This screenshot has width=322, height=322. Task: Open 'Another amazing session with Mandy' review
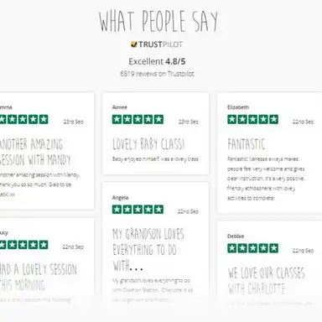35,152
